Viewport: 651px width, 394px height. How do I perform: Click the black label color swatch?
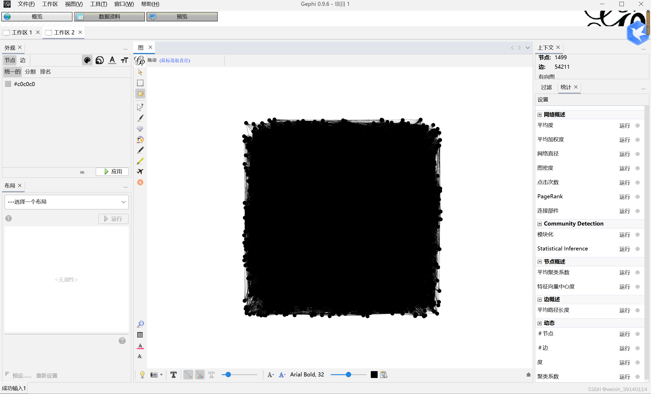374,374
